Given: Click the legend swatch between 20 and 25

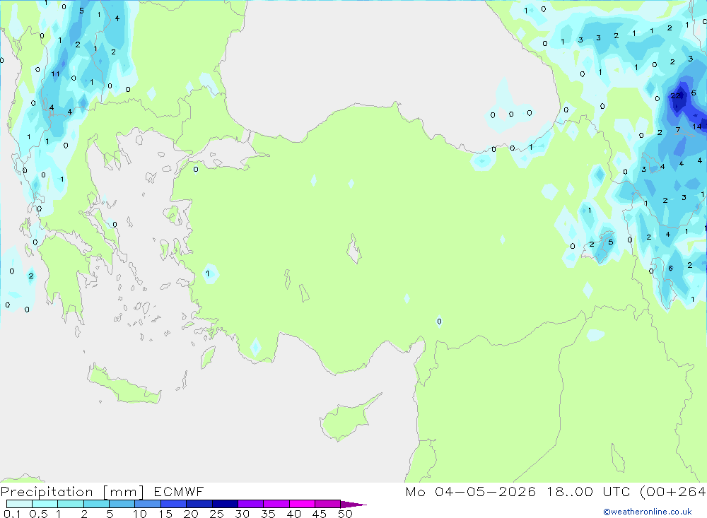Looking at the screenshot, I should coord(199,504).
